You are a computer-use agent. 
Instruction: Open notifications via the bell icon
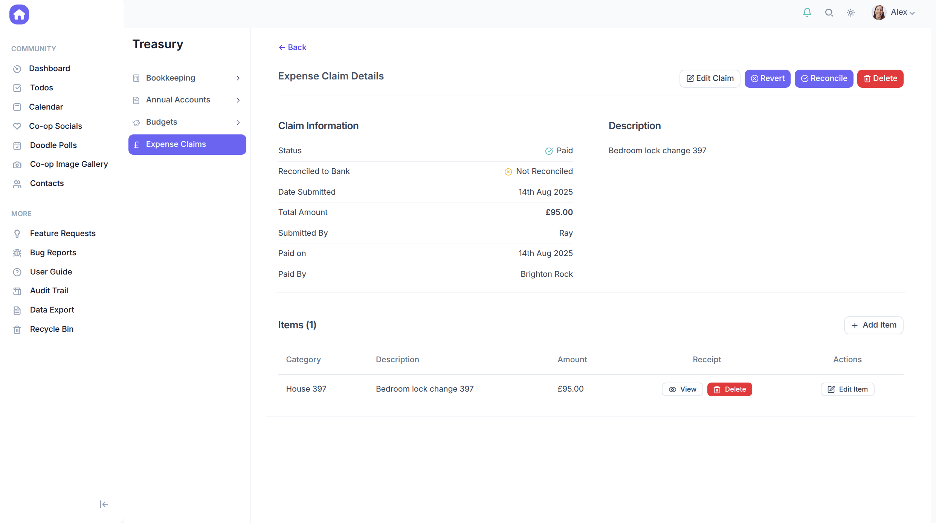[x=806, y=12]
